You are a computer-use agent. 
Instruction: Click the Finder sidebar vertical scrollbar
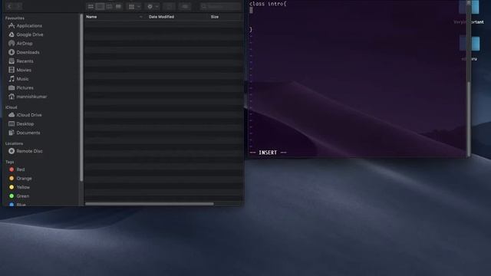click(82, 97)
